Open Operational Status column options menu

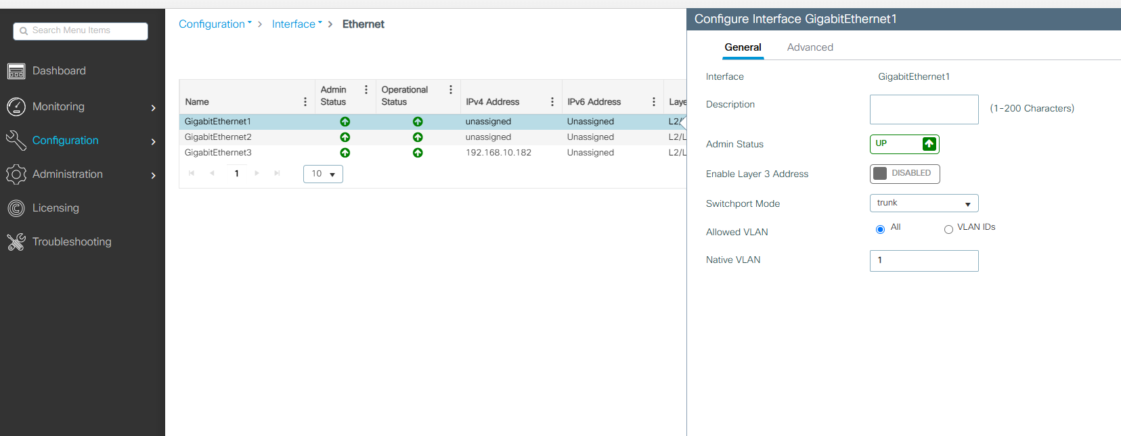point(451,90)
